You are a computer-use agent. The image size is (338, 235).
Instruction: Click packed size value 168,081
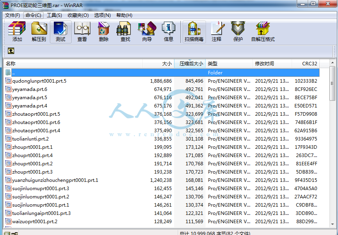[x=194, y=180]
